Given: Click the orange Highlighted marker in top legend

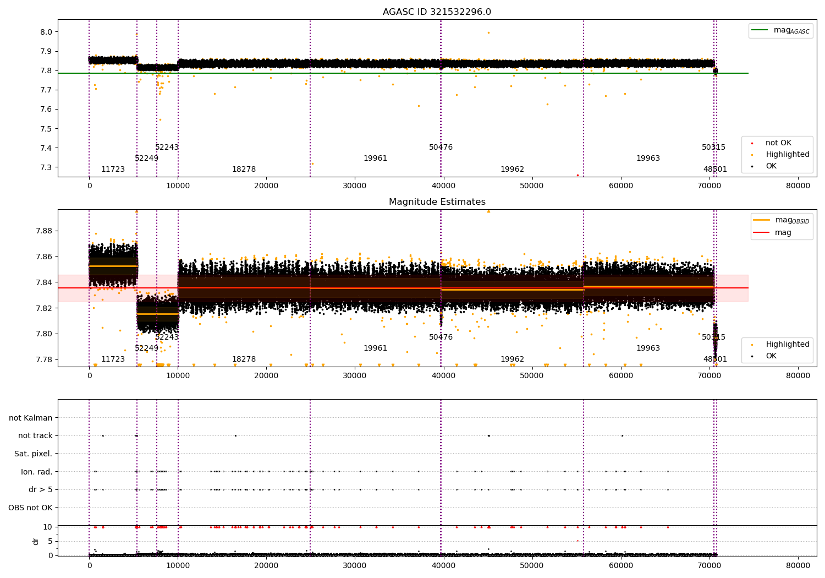Looking at the screenshot, I should [x=752, y=155].
